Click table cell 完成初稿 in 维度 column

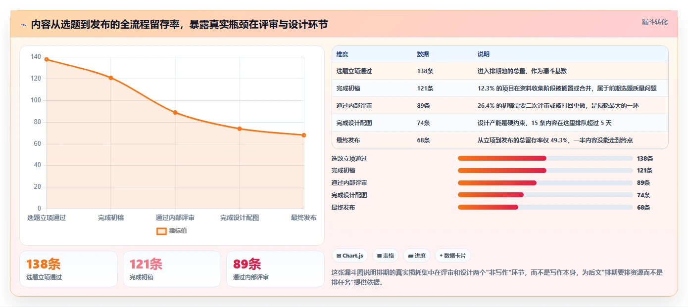[x=348, y=88]
